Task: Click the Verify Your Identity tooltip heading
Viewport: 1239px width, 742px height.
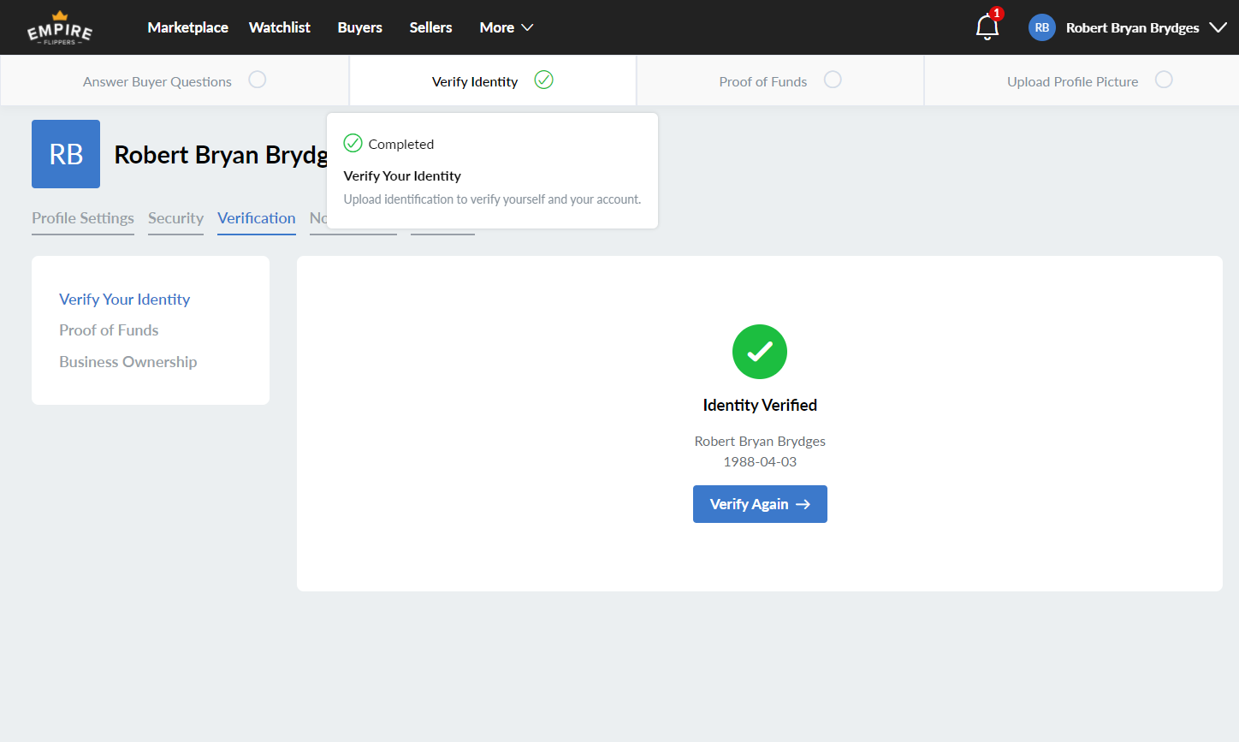Action: pyautogui.click(x=402, y=176)
